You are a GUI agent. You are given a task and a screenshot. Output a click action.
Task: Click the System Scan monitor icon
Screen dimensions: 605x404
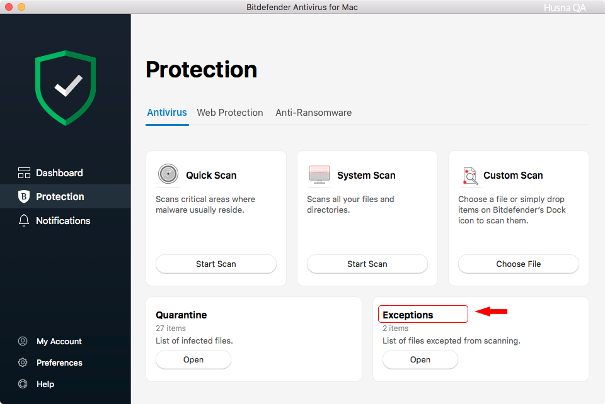tap(320, 174)
